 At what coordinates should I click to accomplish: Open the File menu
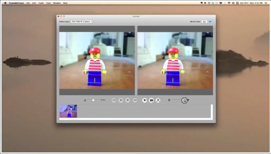point(28,3)
